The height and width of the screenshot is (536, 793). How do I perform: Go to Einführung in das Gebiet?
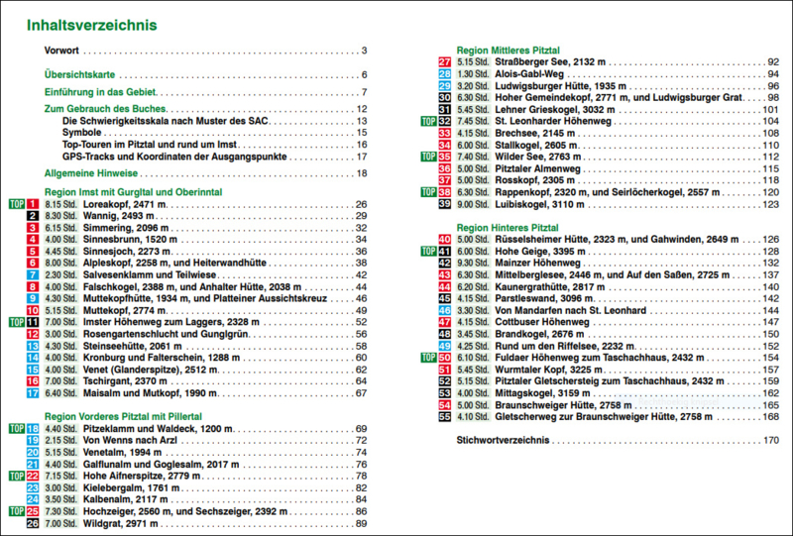pos(206,92)
